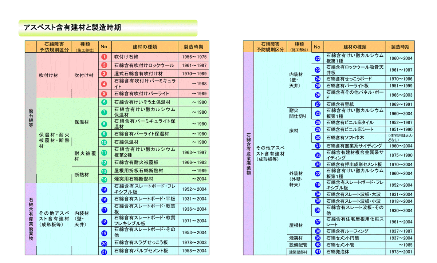Click the blue circle numbered 33
This screenshot has height=263, width=437.
[318, 164]
